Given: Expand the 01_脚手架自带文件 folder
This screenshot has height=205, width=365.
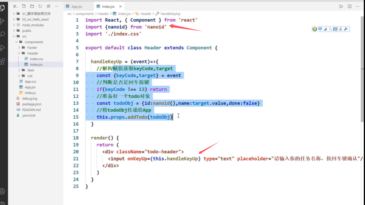Looking at the screenshot, I should [36, 14].
